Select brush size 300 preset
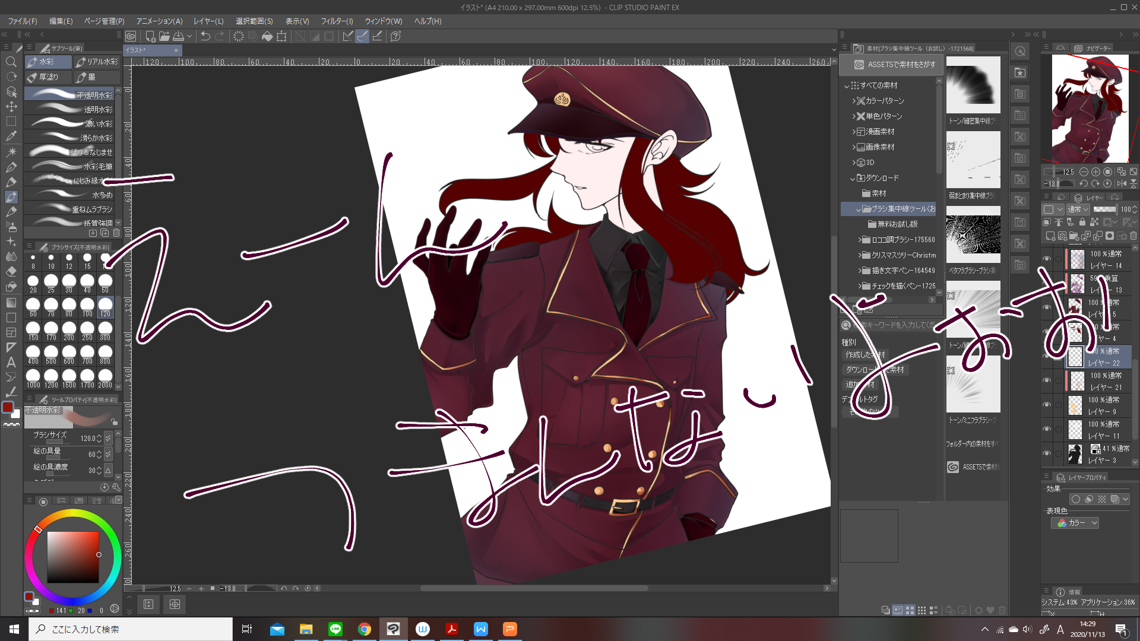Screen dimensions: 1140x641 (105, 330)
